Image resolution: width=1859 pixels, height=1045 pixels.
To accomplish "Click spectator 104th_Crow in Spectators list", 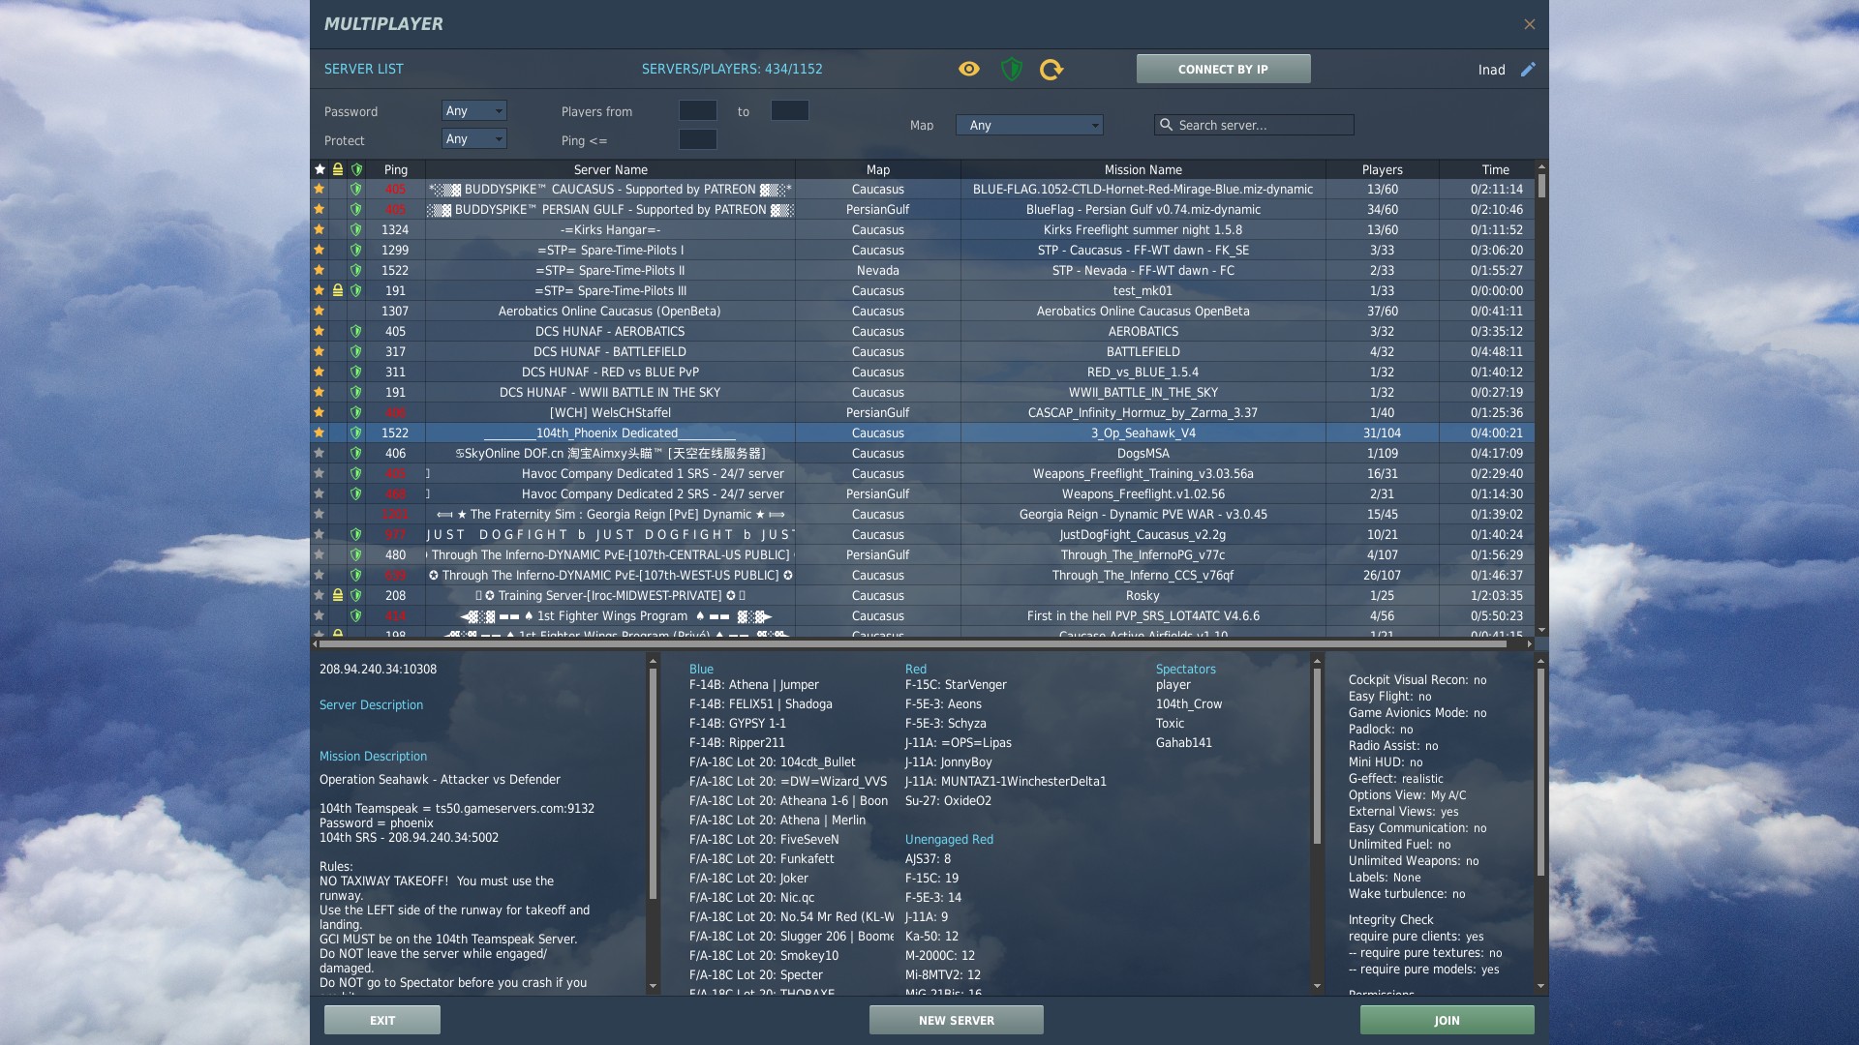I will (x=1189, y=704).
